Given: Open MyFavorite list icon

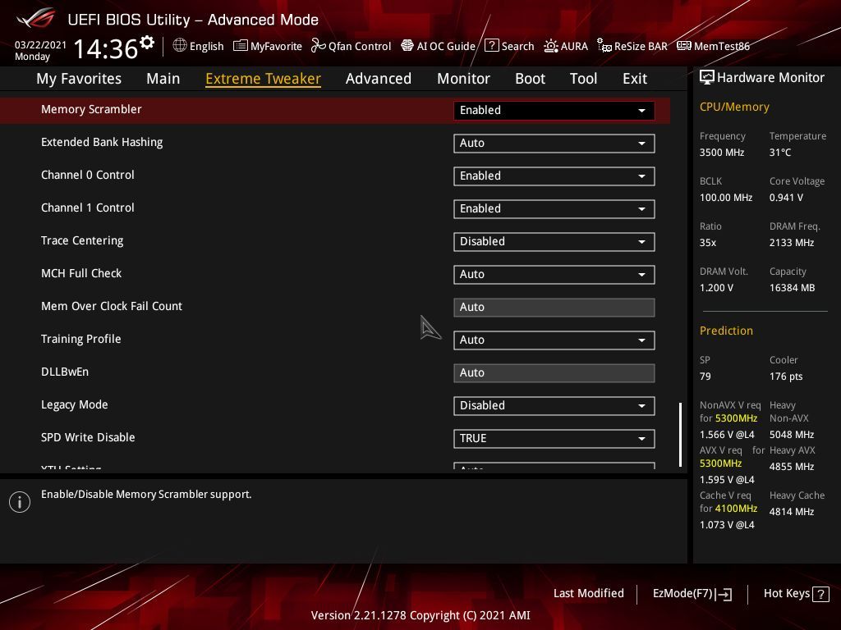Looking at the screenshot, I should click(241, 46).
